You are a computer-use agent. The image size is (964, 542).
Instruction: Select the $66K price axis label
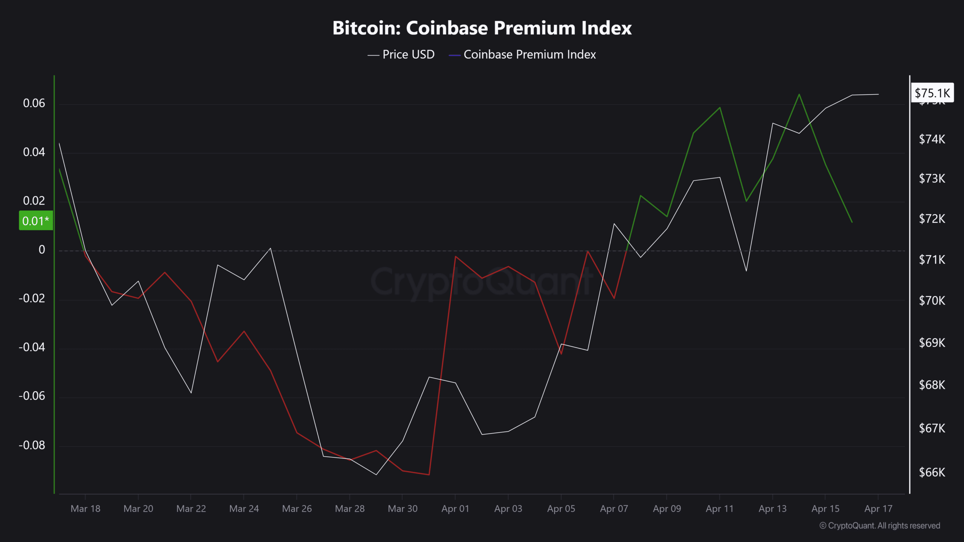(932, 472)
